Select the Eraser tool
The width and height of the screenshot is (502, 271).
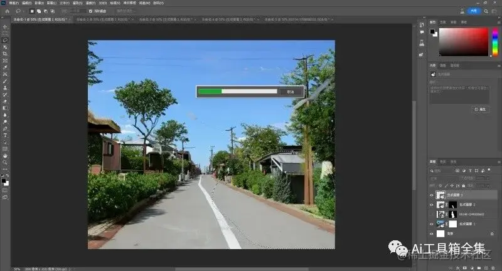coord(5,101)
